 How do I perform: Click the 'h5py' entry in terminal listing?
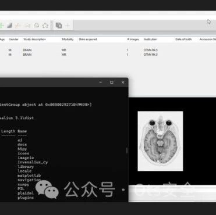point(22,149)
